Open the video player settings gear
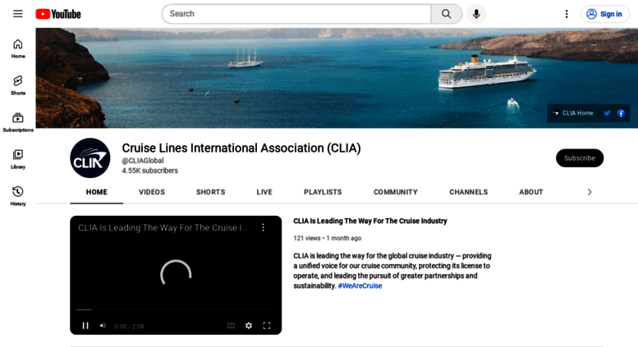Viewport: 638px width, 347px height. click(249, 326)
